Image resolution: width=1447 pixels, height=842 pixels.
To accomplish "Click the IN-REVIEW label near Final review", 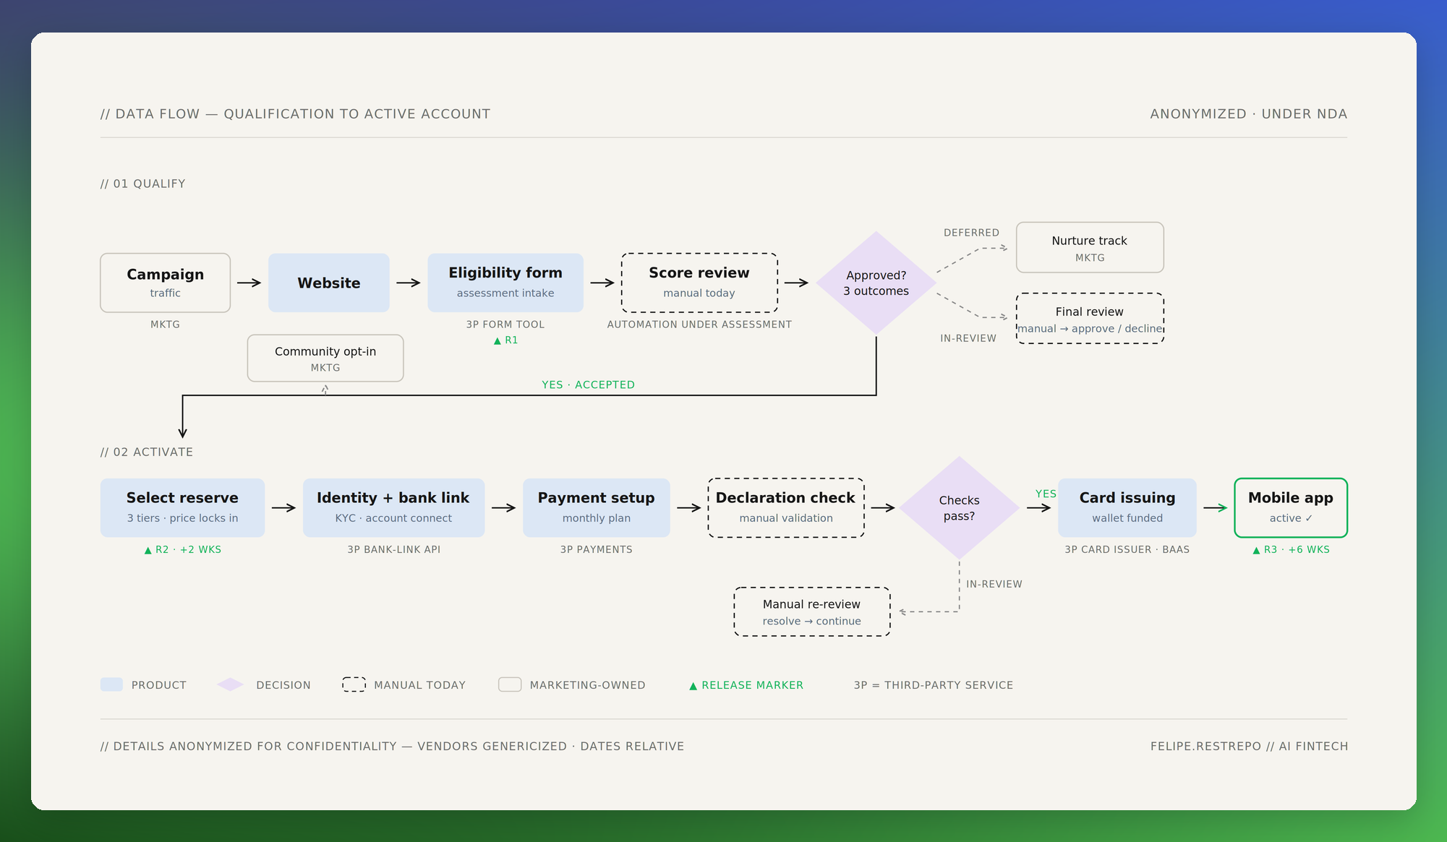I will coord(968,338).
